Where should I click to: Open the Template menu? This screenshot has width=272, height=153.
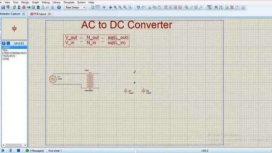tap(69, 3)
